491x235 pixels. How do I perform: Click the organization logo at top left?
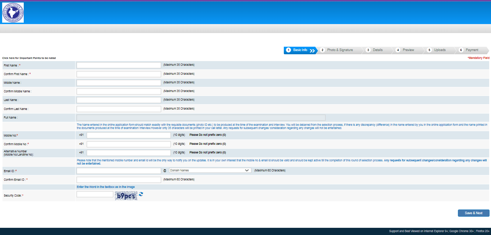pyautogui.click(x=13, y=13)
